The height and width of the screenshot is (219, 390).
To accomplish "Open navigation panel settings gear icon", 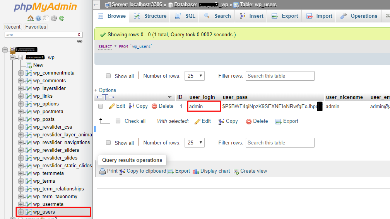I will click(x=54, y=18).
